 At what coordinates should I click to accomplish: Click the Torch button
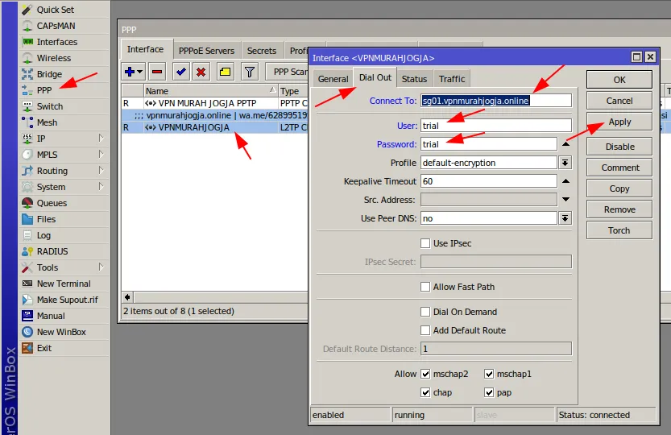(x=619, y=230)
